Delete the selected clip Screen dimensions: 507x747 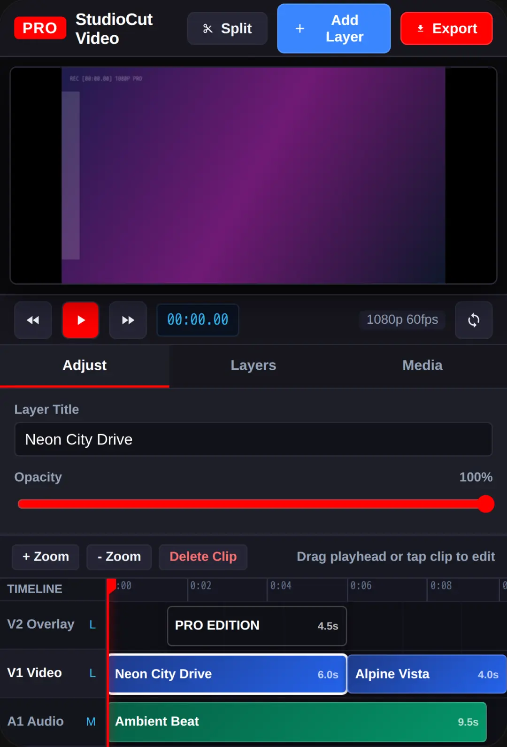coord(203,557)
